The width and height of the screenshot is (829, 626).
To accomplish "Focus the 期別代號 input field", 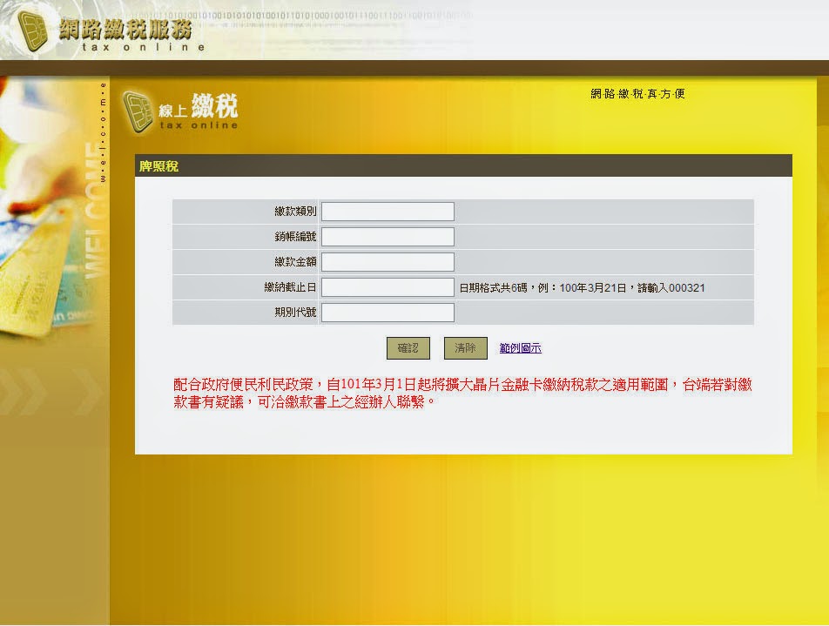I will click(x=388, y=313).
